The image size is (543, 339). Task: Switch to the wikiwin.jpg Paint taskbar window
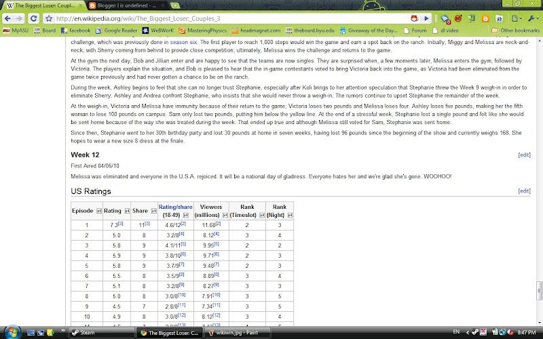click(238, 333)
